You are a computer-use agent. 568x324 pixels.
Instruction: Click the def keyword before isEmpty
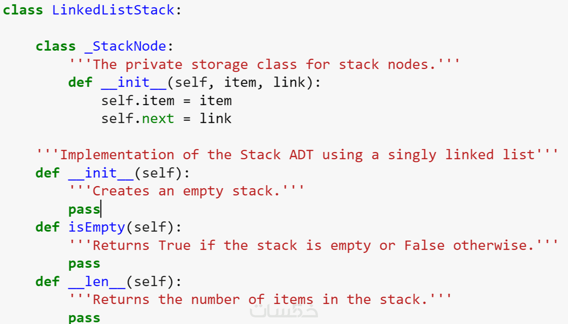point(47,227)
